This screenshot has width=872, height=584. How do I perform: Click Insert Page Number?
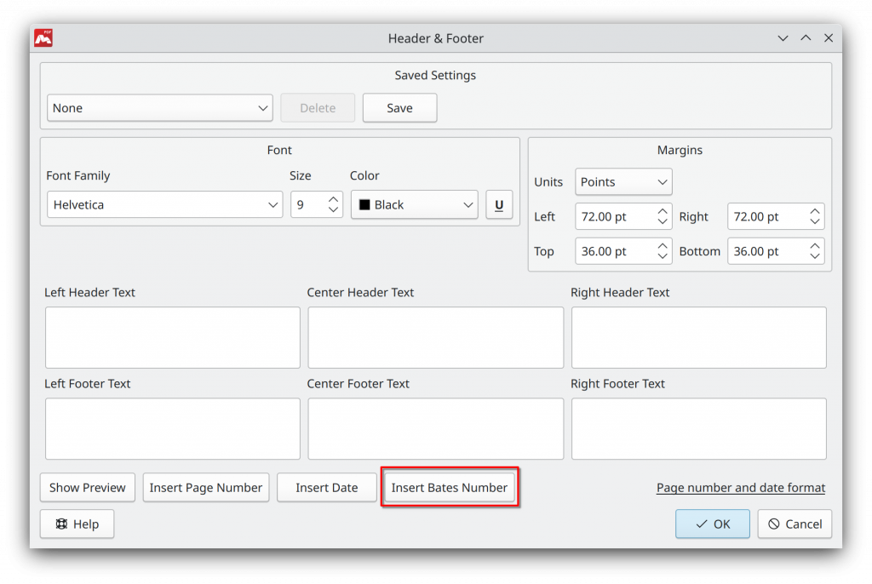click(x=206, y=488)
